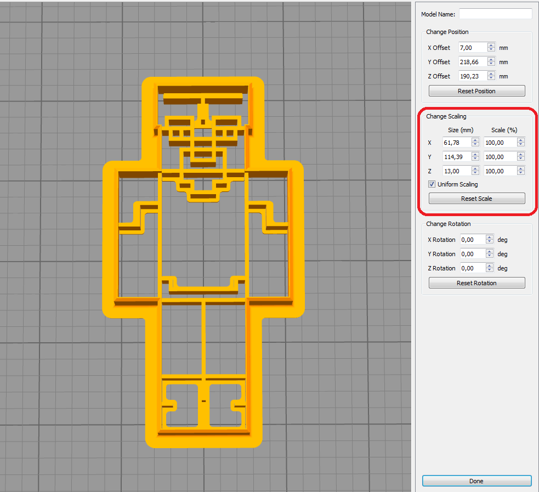The image size is (539, 492).
Task: Increase X size with up arrow
Action: point(475,140)
